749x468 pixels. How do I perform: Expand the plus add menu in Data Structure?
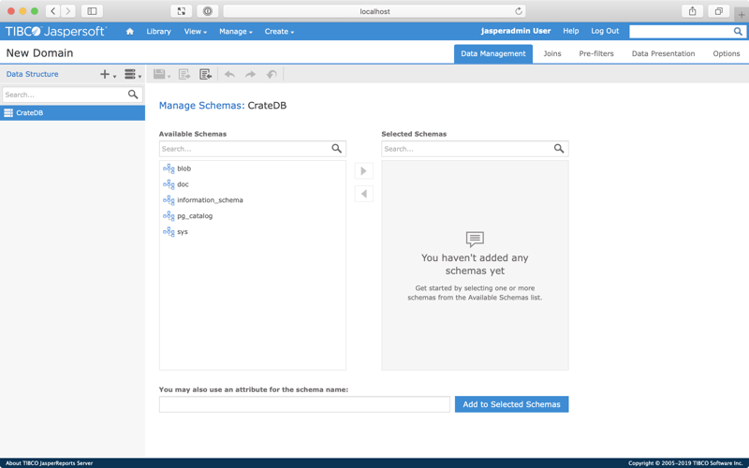tap(107, 74)
